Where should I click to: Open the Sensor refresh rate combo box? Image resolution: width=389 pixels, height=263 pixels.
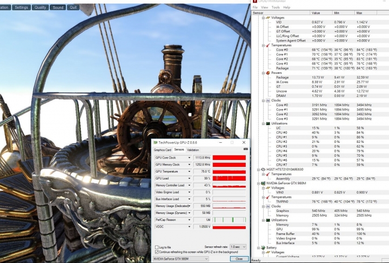238,247
